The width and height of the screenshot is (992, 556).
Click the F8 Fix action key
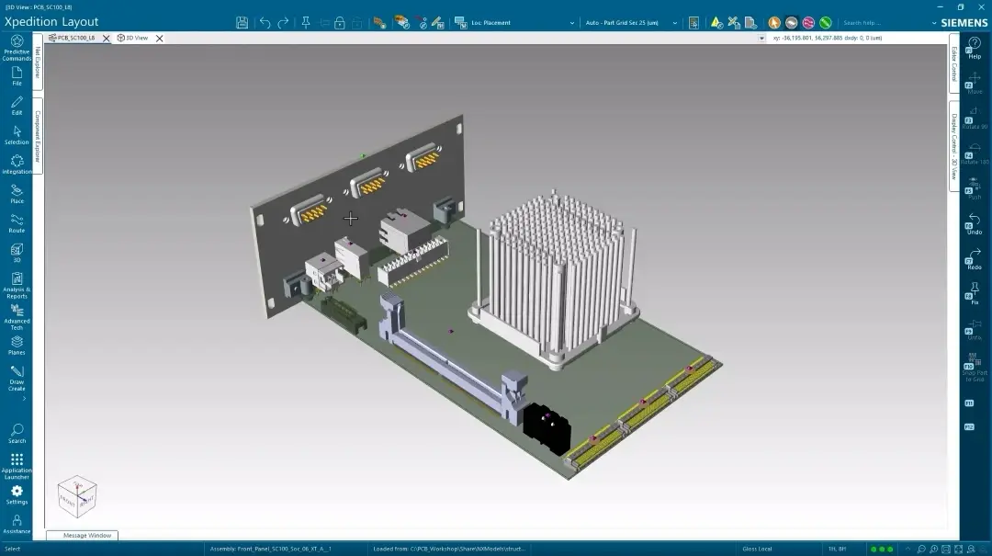click(975, 294)
